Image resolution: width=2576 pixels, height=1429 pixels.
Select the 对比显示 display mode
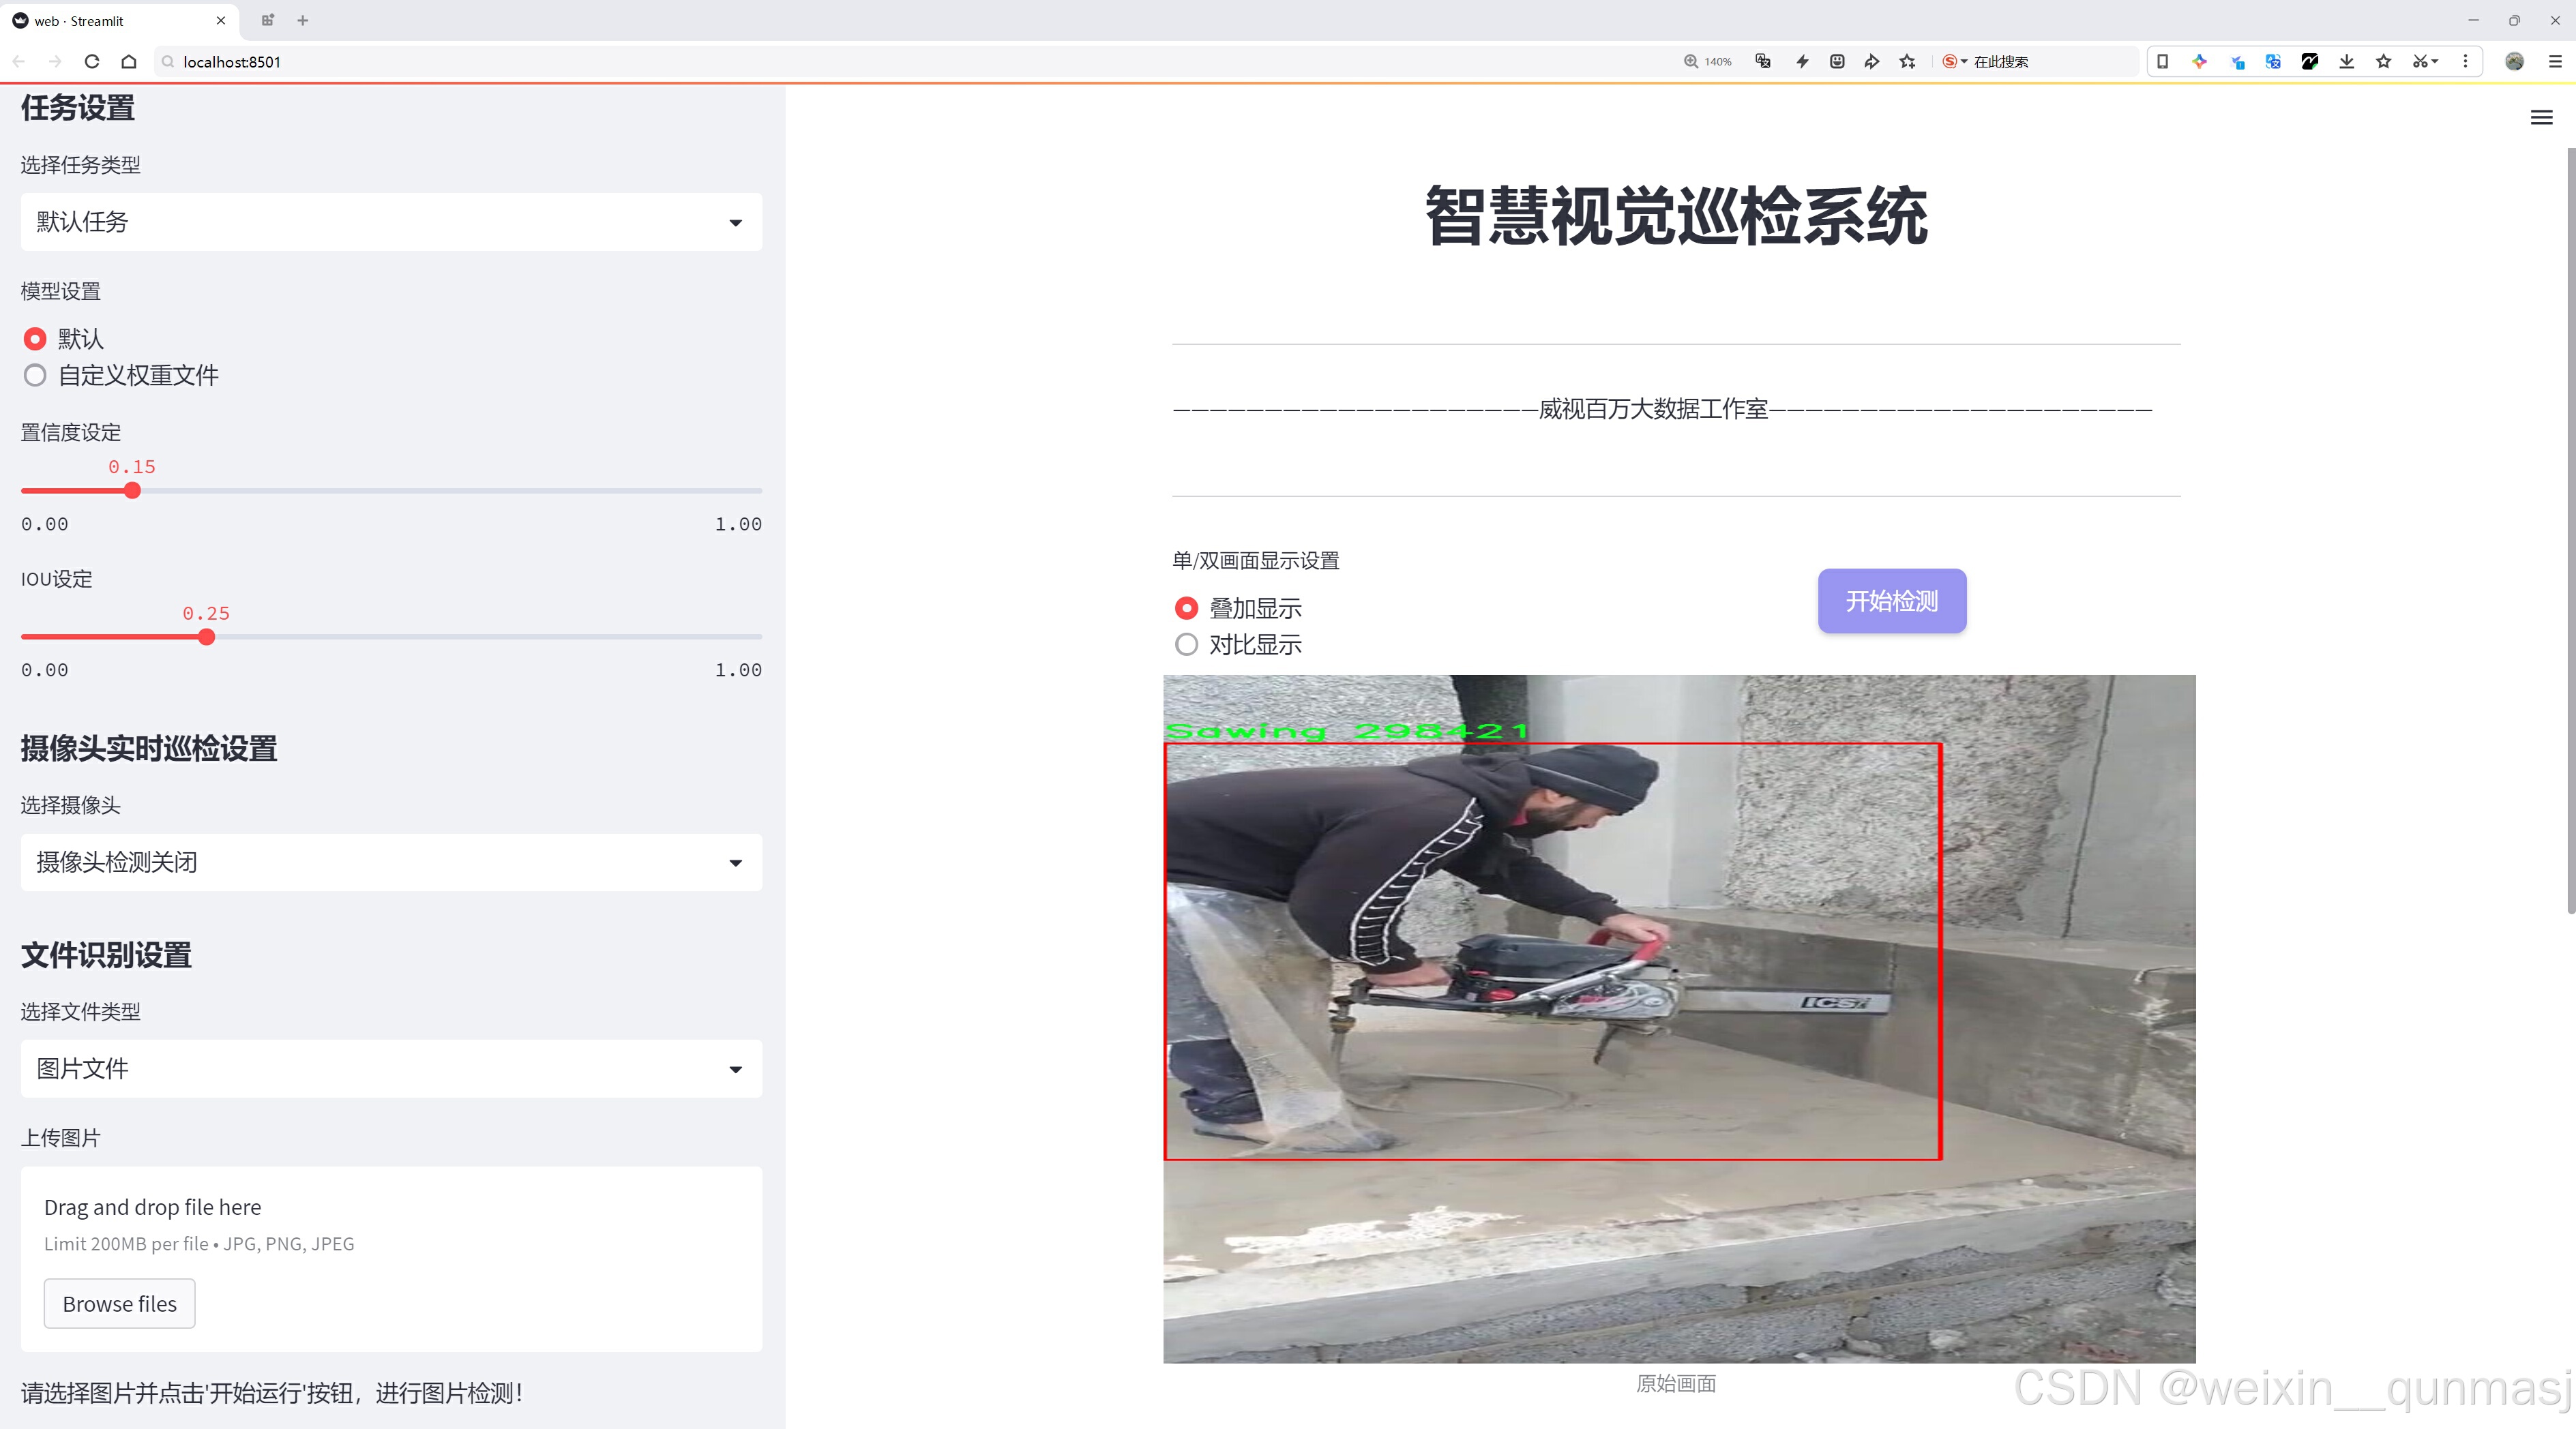click(1187, 644)
